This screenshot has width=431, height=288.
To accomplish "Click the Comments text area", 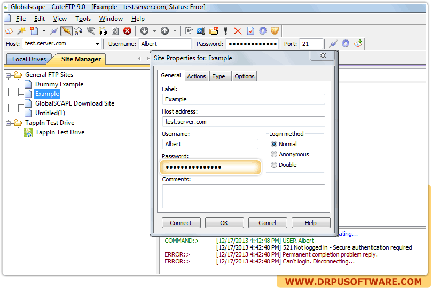I will pyautogui.click(x=244, y=196).
